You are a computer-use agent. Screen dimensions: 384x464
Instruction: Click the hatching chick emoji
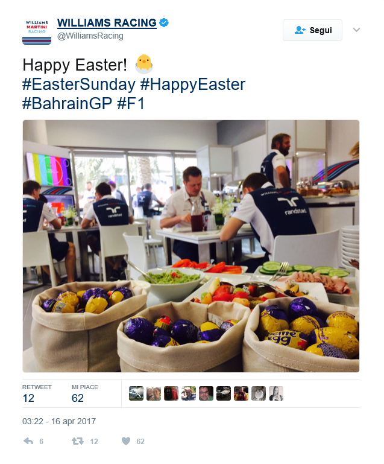pyautogui.click(x=143, y=63)
